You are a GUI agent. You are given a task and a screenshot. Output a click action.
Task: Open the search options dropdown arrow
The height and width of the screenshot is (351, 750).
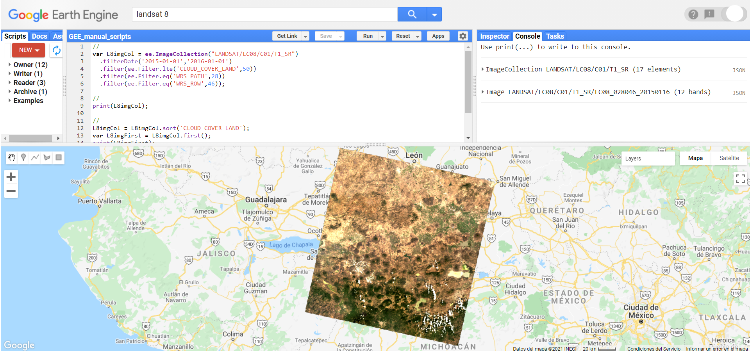pyautogui.click(x=434, y=14)
